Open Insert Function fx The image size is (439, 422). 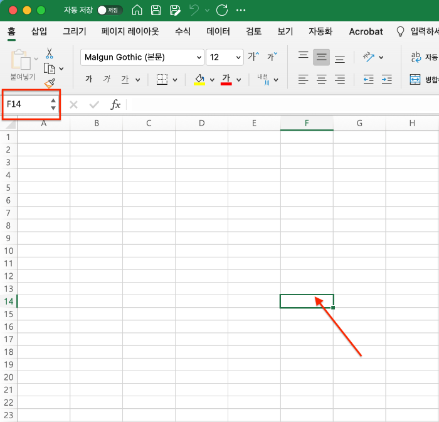[115, 105]
